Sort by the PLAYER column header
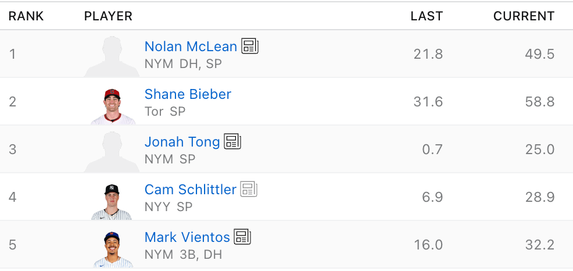Viewport: 573px width, 271px height. coord(108,16)
